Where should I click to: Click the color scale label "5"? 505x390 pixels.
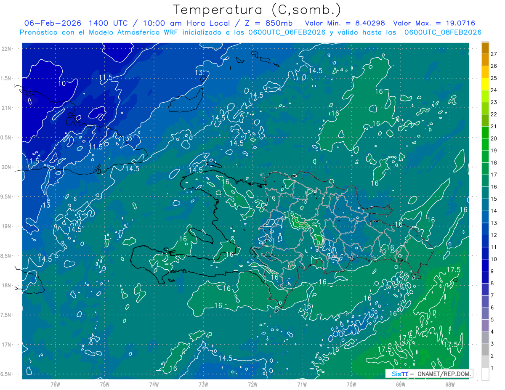(492, 320)
